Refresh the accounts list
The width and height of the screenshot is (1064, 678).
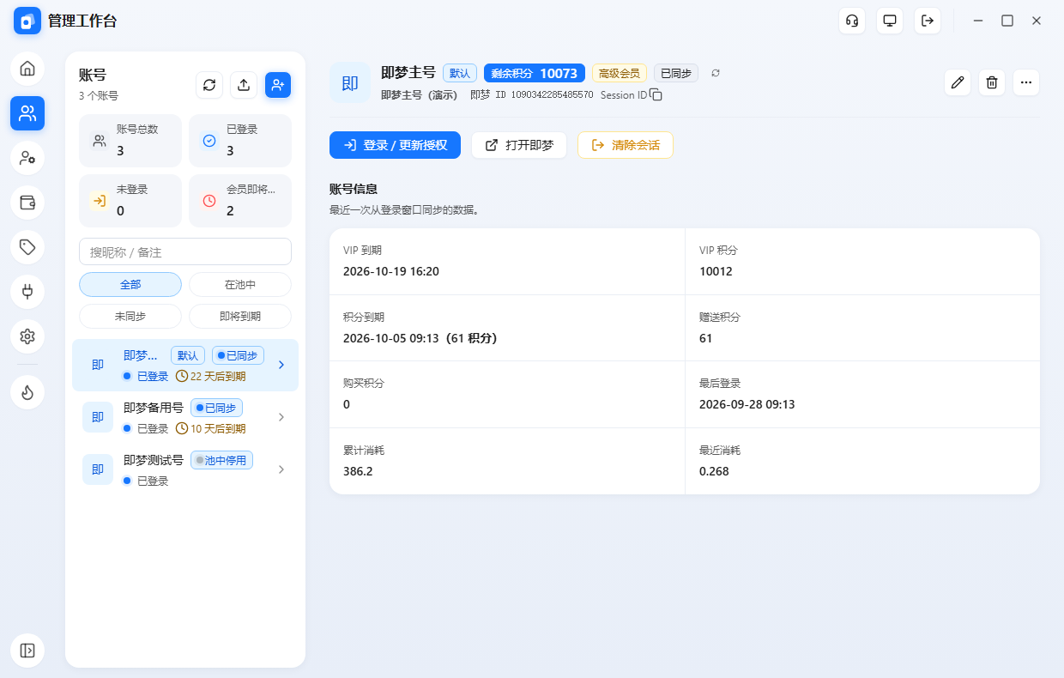(x=209, y=84)
